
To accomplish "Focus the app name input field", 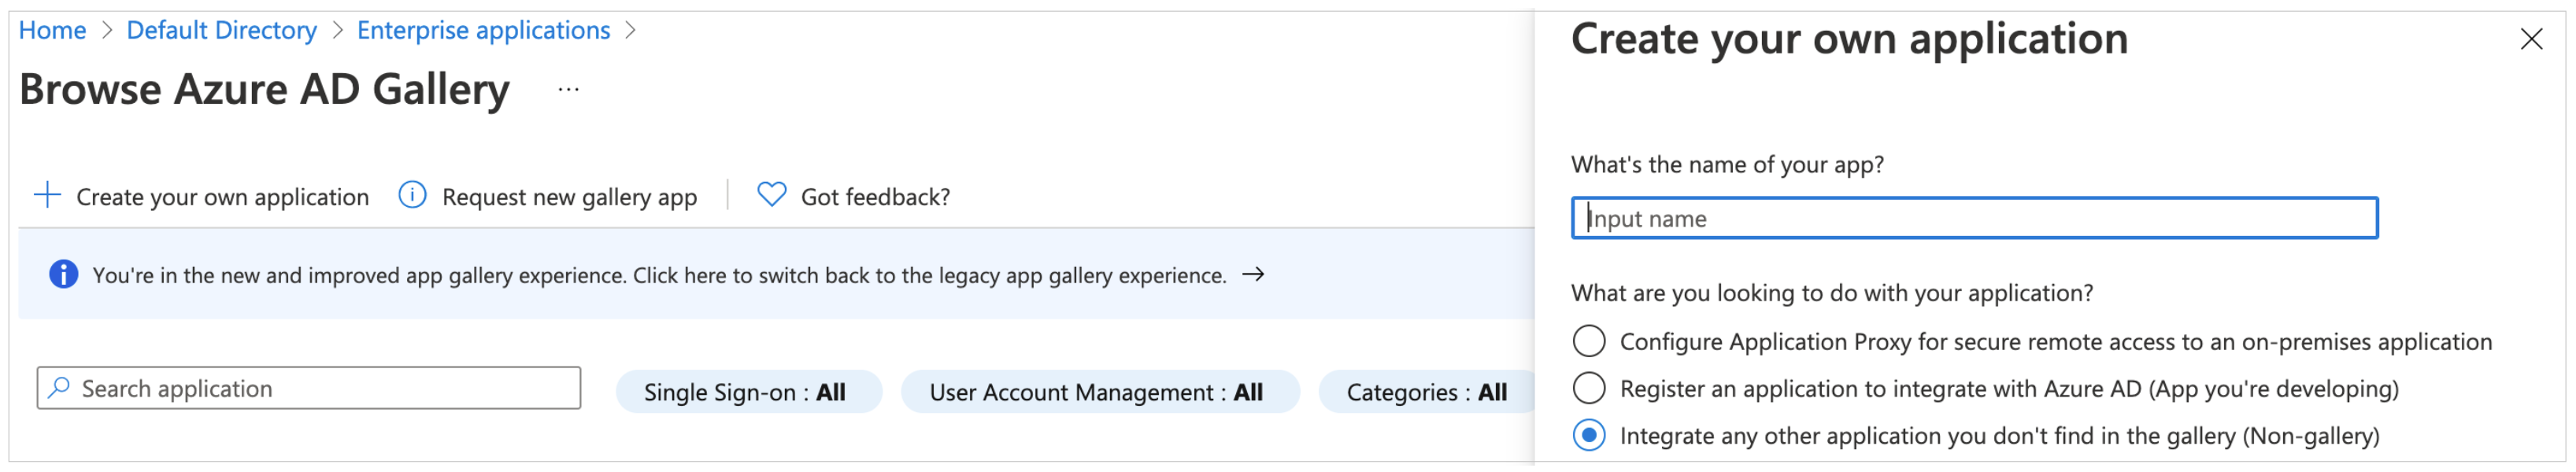I will [x=1974, y=218].
